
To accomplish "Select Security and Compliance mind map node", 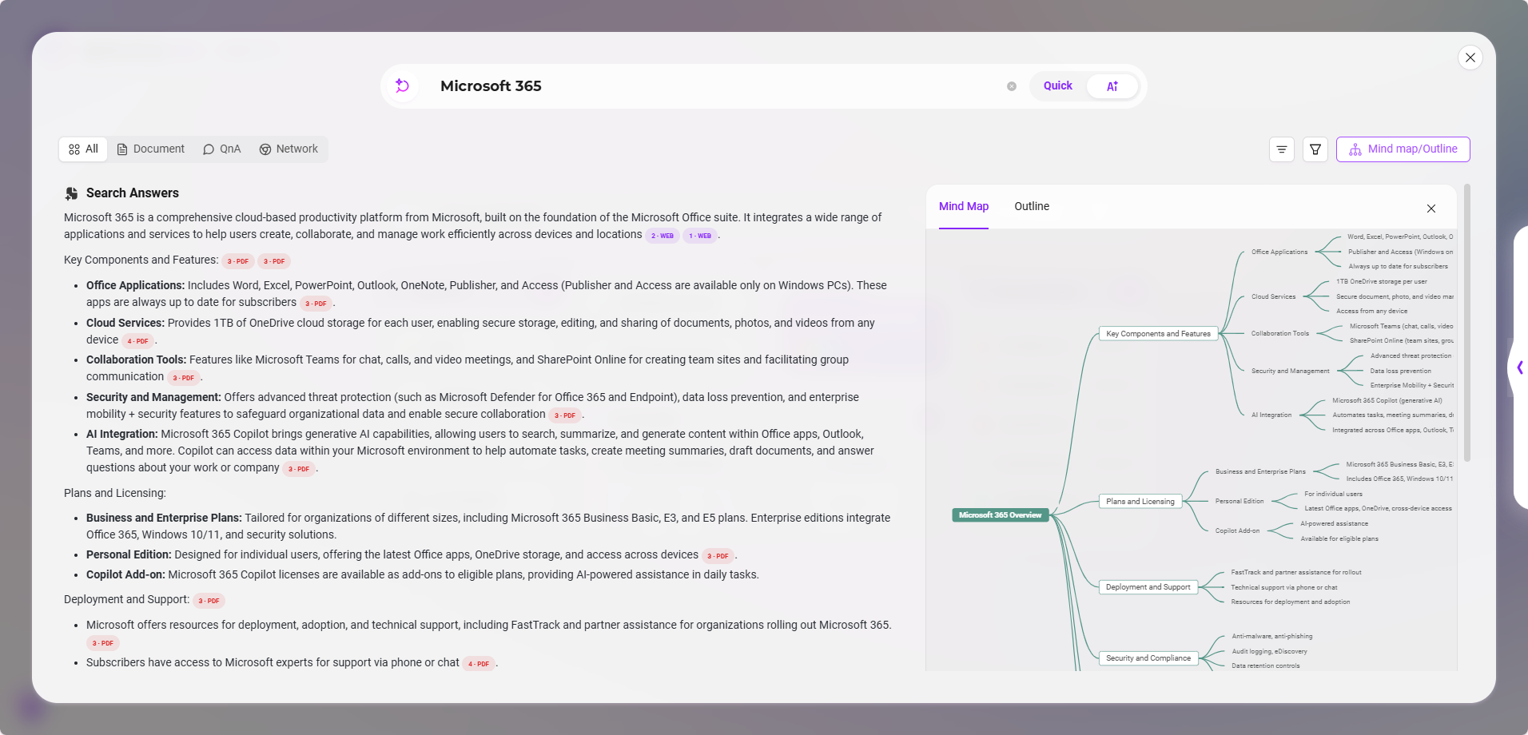I will click(x=1148, y=658).
